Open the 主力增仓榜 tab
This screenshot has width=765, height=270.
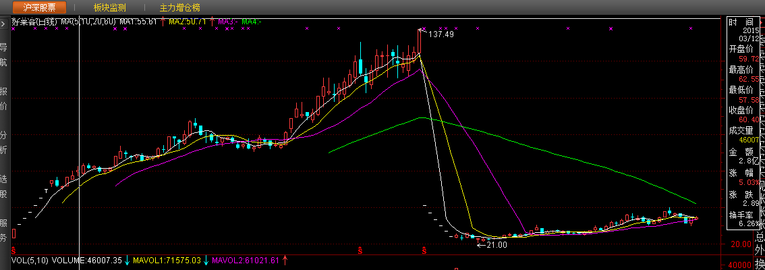pyautogui.click(x=179, y=8)
